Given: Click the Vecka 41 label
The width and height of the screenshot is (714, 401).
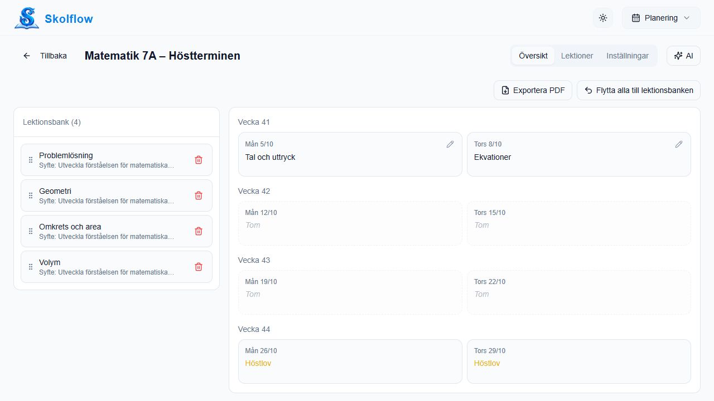Looking at the screenshot, I should 254,122.
